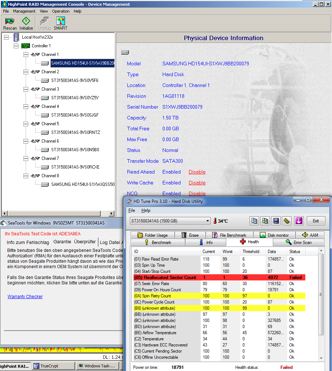
Task: Click the HighPoint RAI taskbar button
Action: 15,366
